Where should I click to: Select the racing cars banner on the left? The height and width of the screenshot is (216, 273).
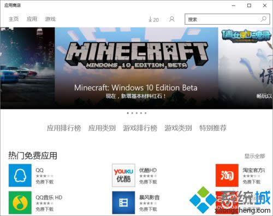[x=27, y=68]
